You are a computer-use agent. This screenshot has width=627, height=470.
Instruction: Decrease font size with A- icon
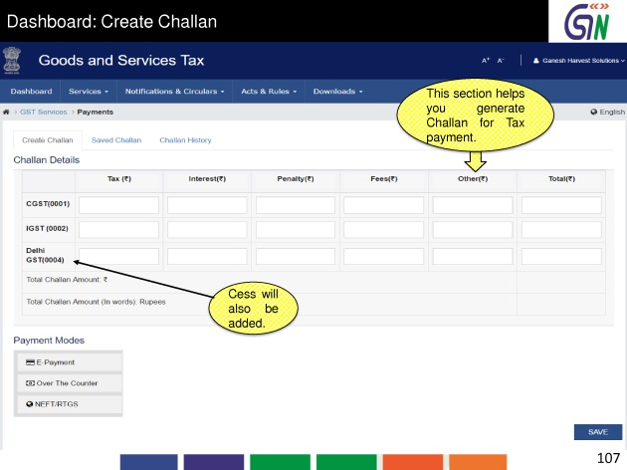501,61
